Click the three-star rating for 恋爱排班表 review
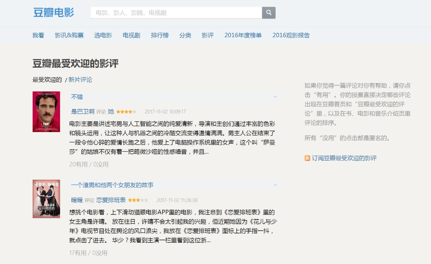The image size is (431, 264). click(x=138, y=200)
